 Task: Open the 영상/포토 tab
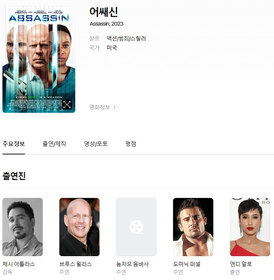pyautogui.click(x=96, y=144)
